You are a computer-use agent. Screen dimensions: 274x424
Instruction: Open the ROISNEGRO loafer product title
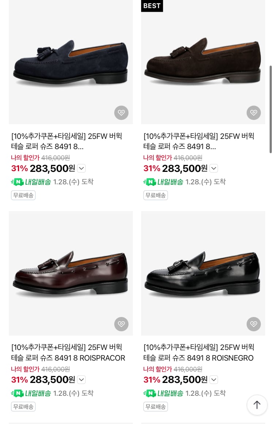199,353
